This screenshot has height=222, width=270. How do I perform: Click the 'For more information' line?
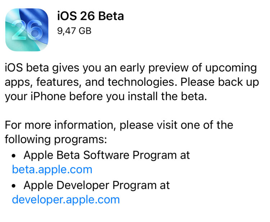tap(119, 125)
